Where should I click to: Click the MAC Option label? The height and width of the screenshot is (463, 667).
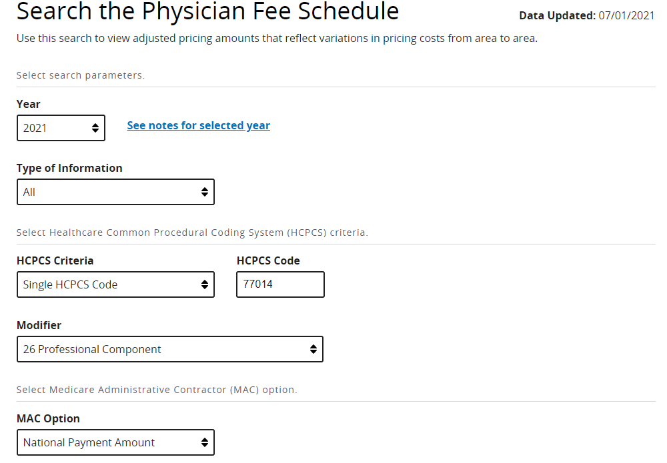coord(48,418)
